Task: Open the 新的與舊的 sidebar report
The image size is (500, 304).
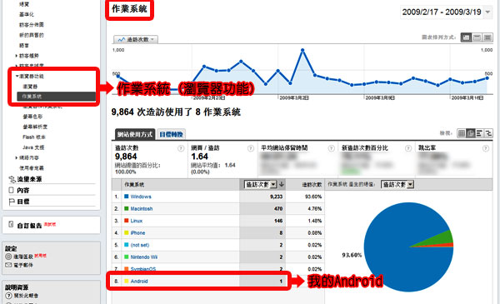Action: [x=32, y=35]
